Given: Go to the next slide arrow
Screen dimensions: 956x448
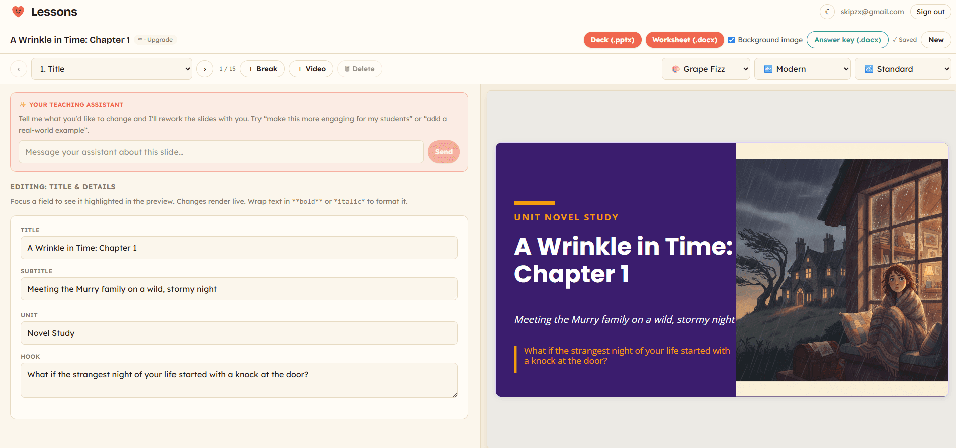Looking at the screenshot, I should (x=205, y=69).
